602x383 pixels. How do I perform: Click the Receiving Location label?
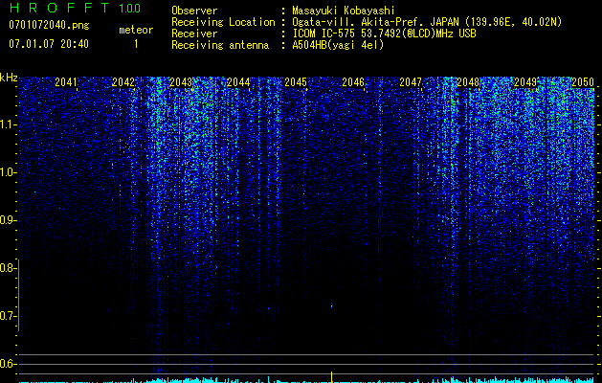(223, 22)
